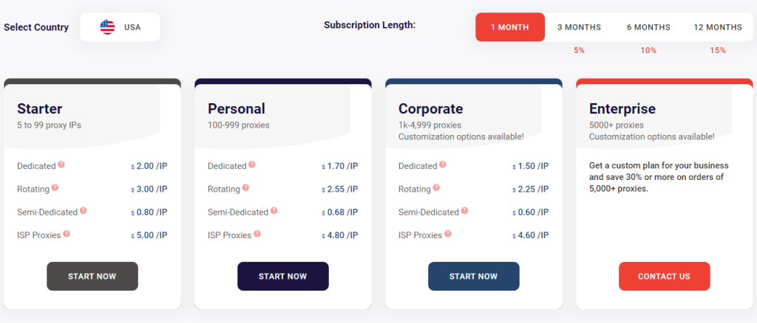
Task: Click the help icon beside Personal Rotating
Action: [x=246, y=187]
